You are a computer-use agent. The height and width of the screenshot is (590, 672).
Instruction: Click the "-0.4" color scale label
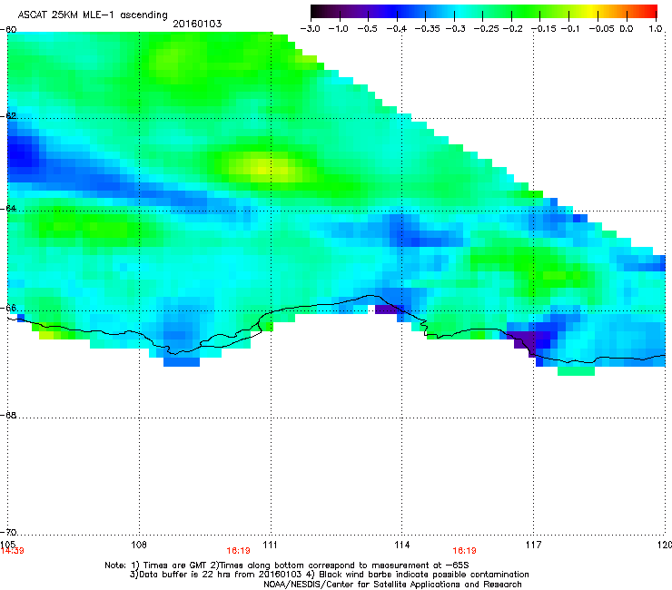[x=397, y=29]
